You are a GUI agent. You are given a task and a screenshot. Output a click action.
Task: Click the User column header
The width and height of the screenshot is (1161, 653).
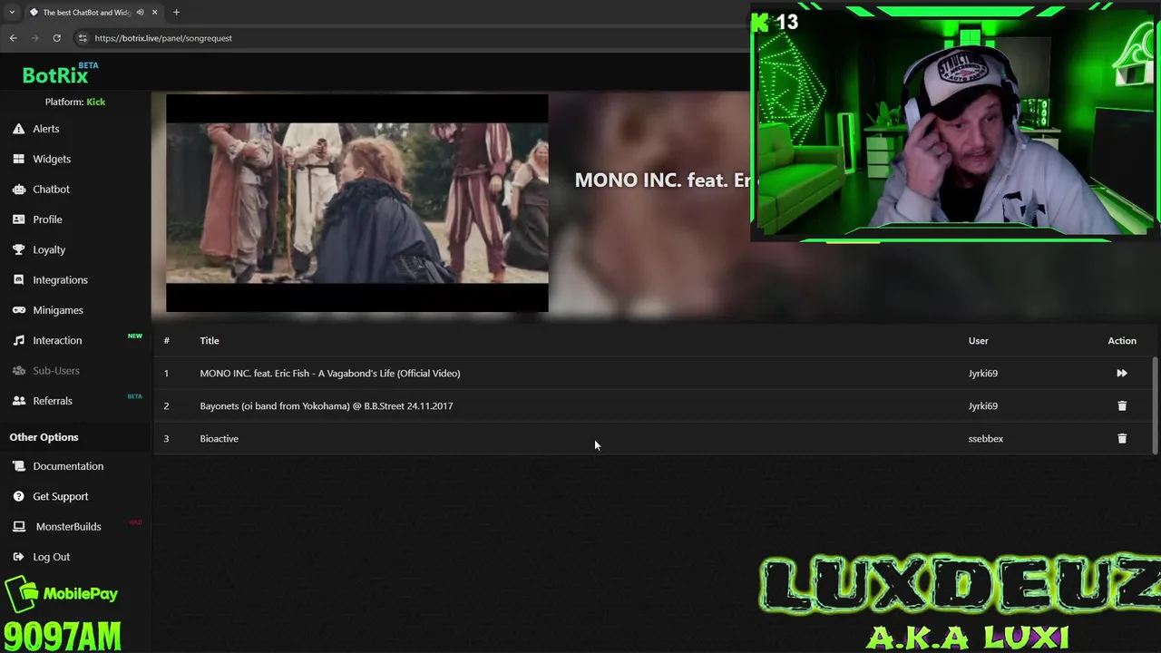coord(978,340)
